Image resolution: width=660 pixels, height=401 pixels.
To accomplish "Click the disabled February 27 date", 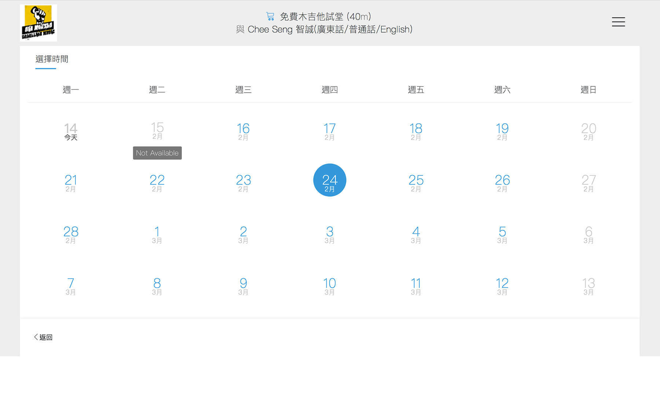I will tap(588, 183).
